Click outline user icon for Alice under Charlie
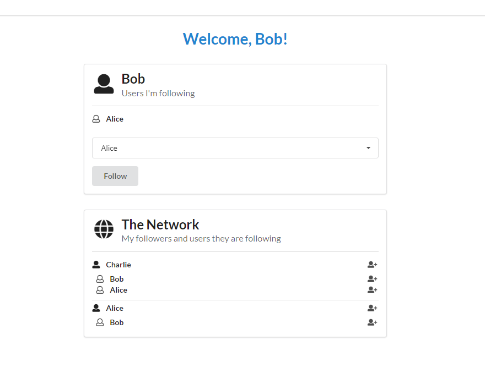Screen dimensions: 485x373 point(100,290)
